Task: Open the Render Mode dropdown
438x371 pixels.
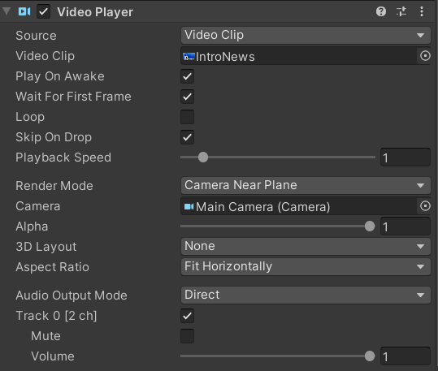Action: pyautogui.click(x=306, y=185)
